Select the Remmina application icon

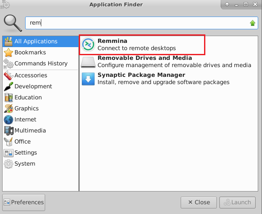coord(88,45)
